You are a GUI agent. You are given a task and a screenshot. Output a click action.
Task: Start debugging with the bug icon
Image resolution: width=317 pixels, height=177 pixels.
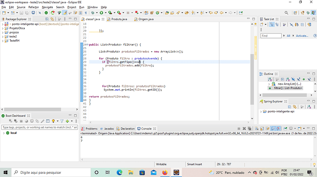[93, 13]
